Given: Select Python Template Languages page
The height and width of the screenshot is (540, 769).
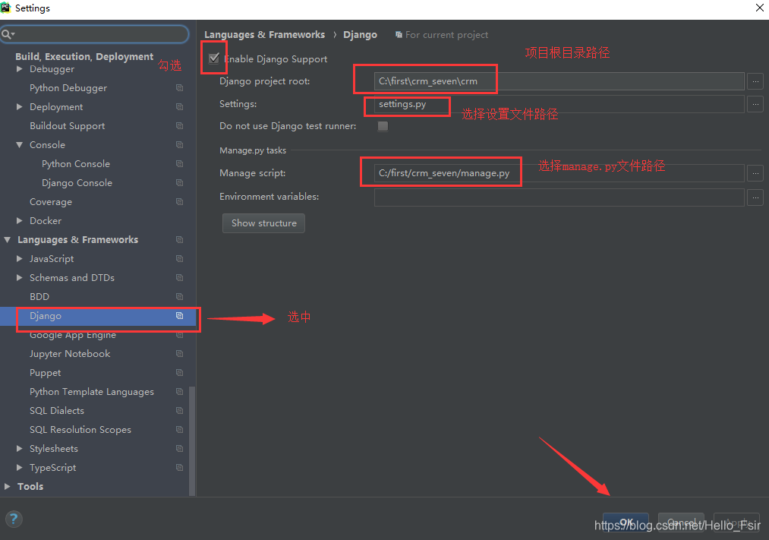Looking at the screenshot, I should coord(92,392).
